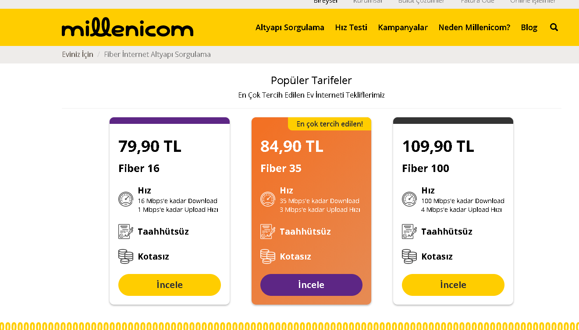
Task: Select Neden Millenicom? menu item
Action: point(474,28)
